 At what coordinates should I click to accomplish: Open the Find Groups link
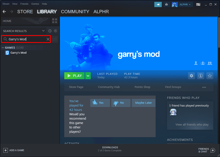(173, 87)
